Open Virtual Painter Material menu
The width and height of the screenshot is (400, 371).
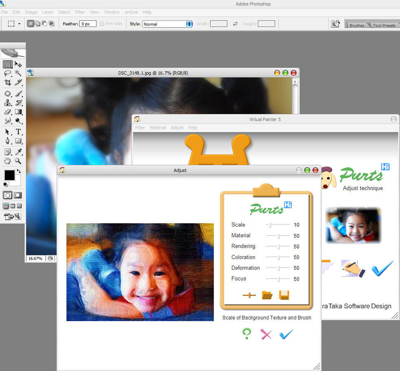click(x=158, y=128)
